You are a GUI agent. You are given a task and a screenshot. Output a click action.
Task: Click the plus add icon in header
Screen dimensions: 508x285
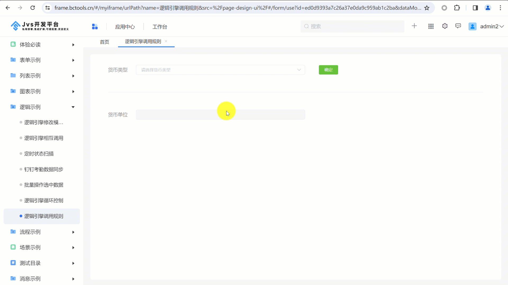(414, 26)
